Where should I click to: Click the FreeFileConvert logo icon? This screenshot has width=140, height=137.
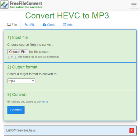coord(4,5)
